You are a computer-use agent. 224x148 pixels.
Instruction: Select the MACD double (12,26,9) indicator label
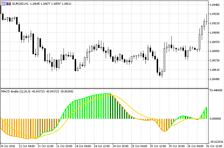click(16, 92)
